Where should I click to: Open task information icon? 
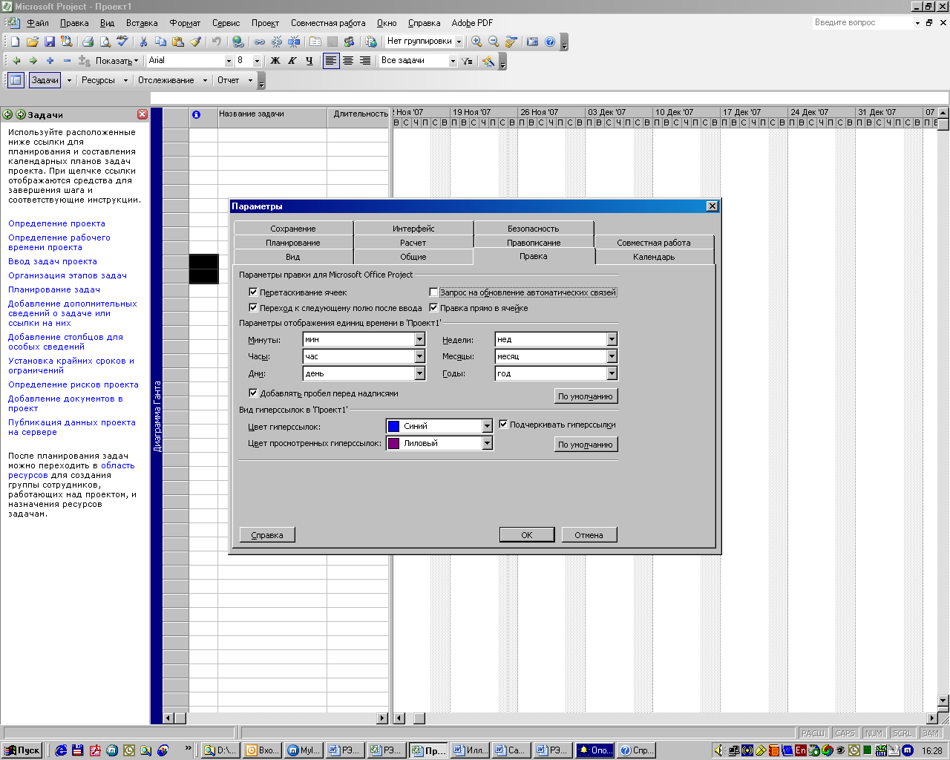click(x=315, y=42)
